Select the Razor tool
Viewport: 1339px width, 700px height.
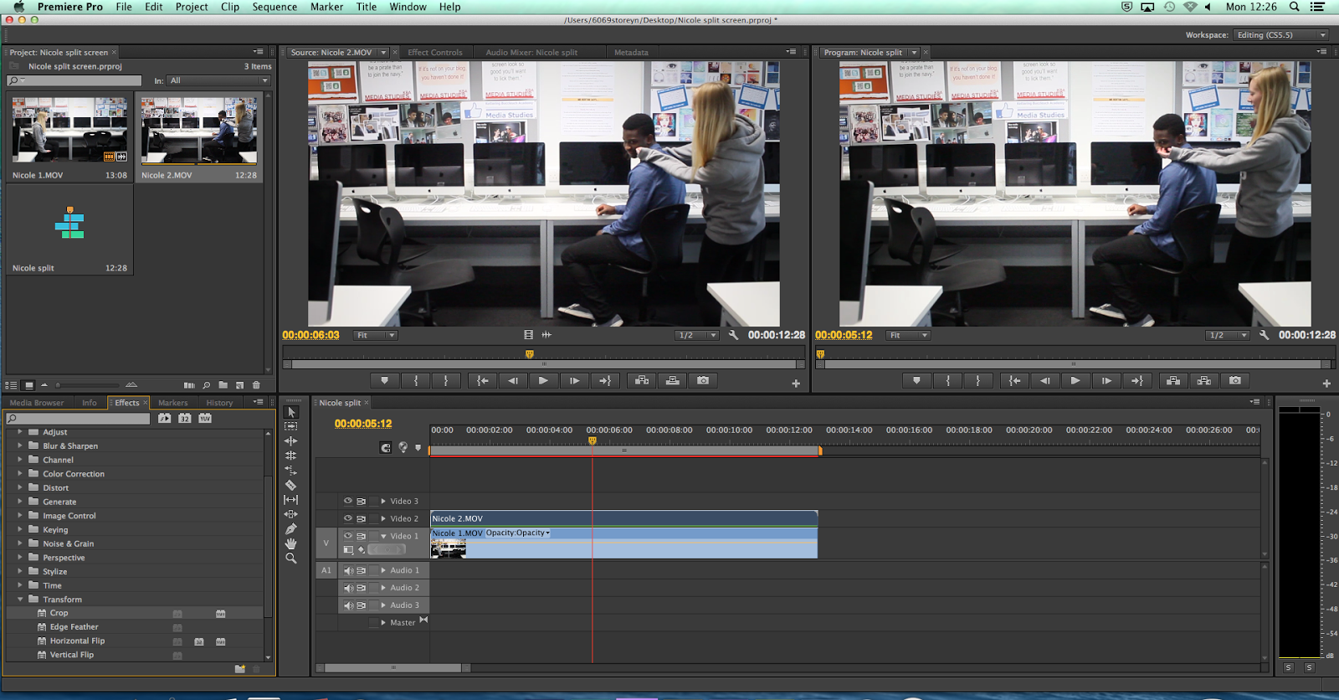click(291, 485)
